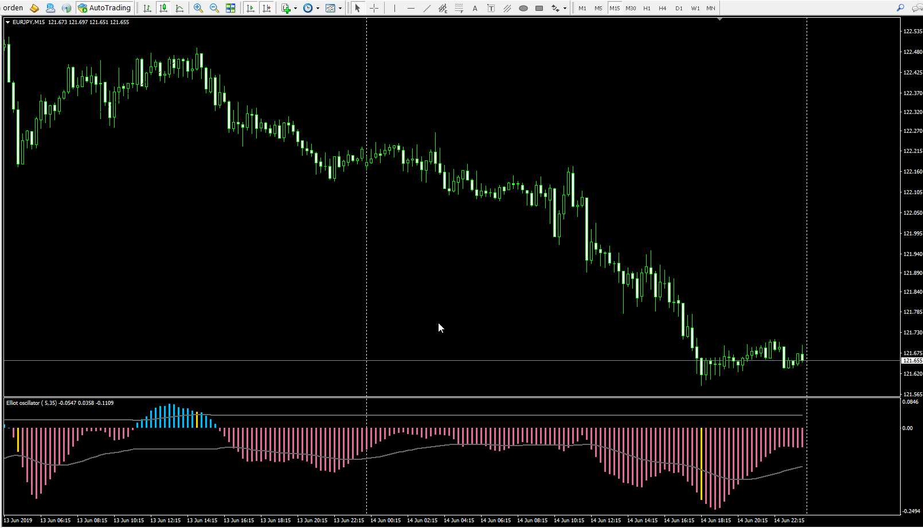
Task: Select the equidistant channel tool
Action: pyautogui.click(x=443, y=8)
